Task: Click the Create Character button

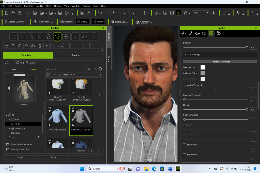Action: 15,22
